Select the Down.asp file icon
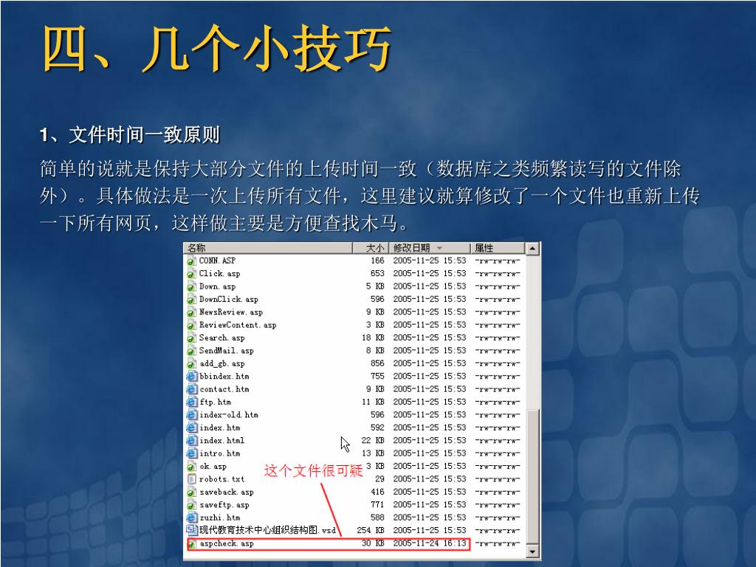 [x=191, y=286]
